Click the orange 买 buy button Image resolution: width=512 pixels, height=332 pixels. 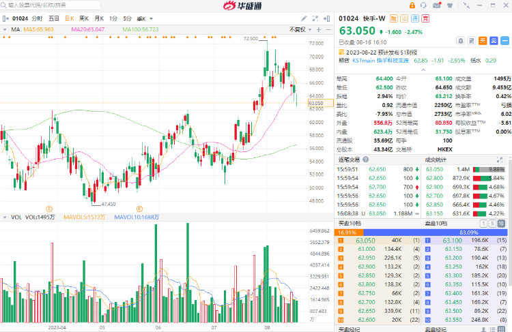[x=483, y=41]
